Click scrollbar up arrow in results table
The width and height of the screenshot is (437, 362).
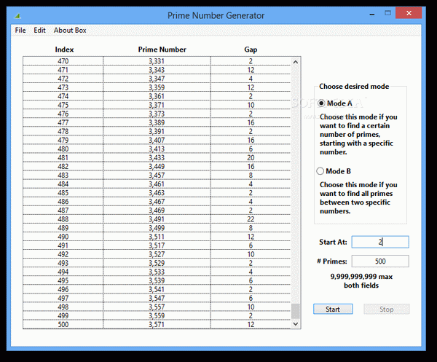point(296,63)
